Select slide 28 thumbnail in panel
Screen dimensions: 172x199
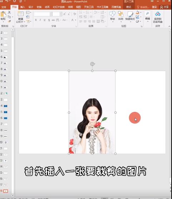5,191
